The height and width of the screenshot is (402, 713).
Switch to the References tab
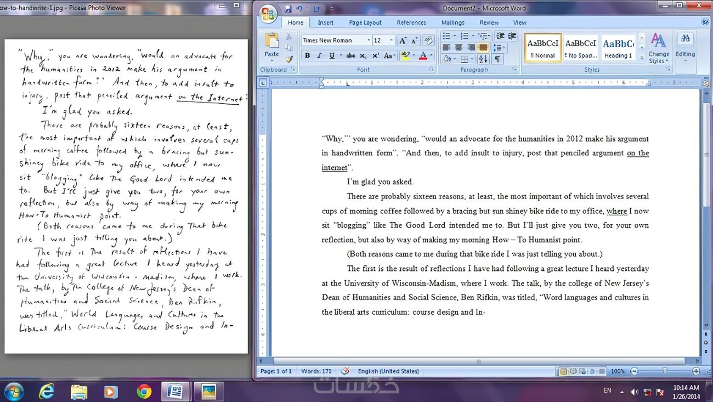tap(411, 22)
